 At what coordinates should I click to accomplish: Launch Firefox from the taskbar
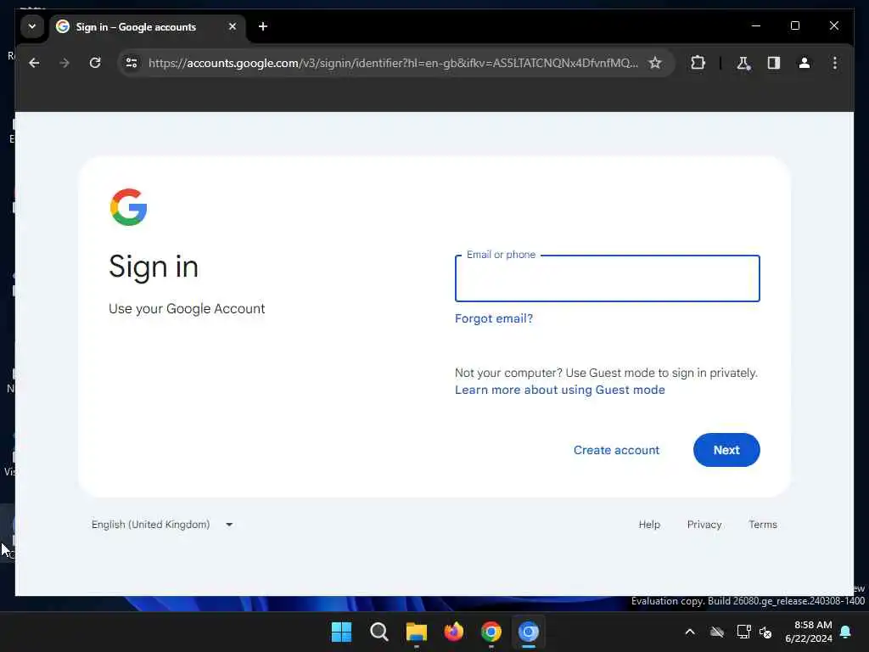454,632
